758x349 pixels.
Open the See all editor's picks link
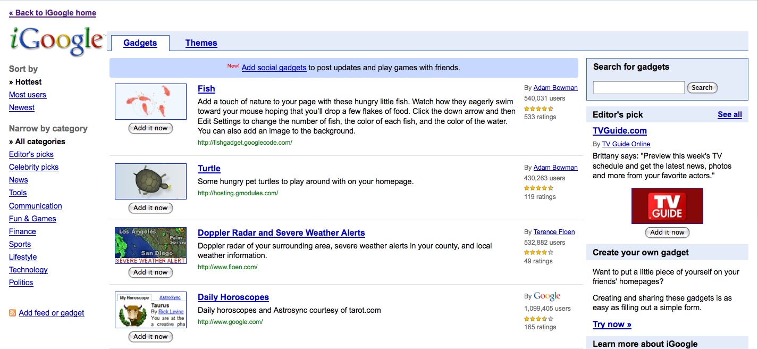tap(729, 114)
